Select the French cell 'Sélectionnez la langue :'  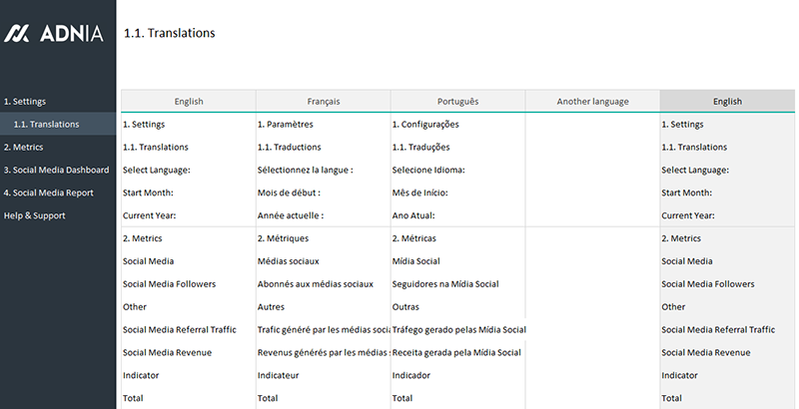pyautogui.click(x=305, y=171)
